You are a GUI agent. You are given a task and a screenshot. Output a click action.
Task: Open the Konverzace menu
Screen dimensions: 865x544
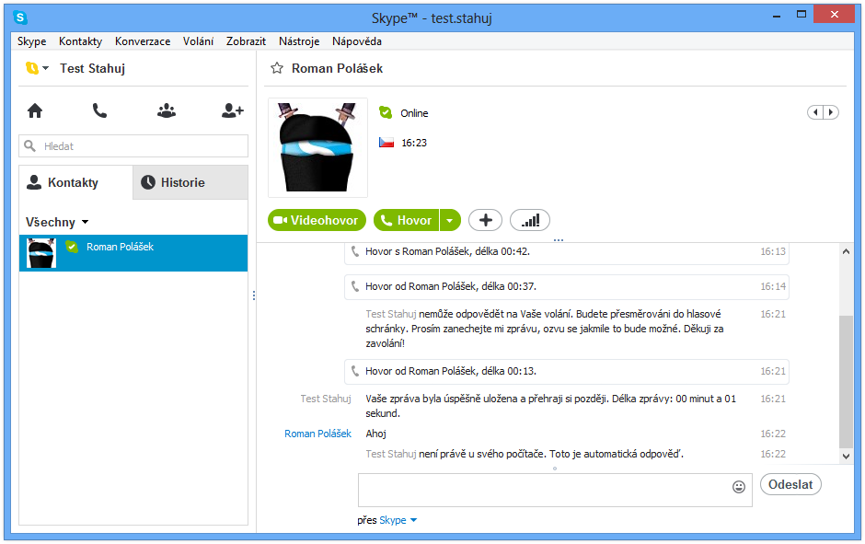143,41
